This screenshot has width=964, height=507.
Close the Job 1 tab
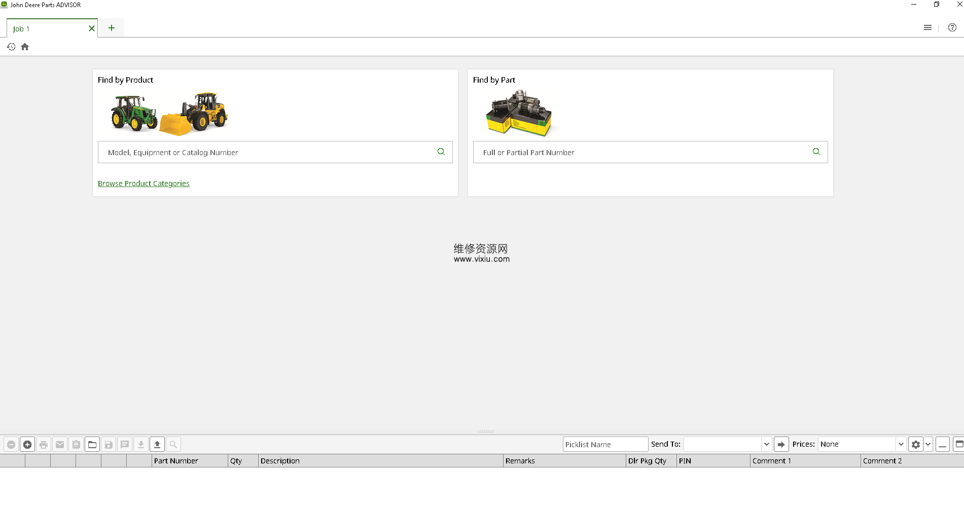pos(92,28)
